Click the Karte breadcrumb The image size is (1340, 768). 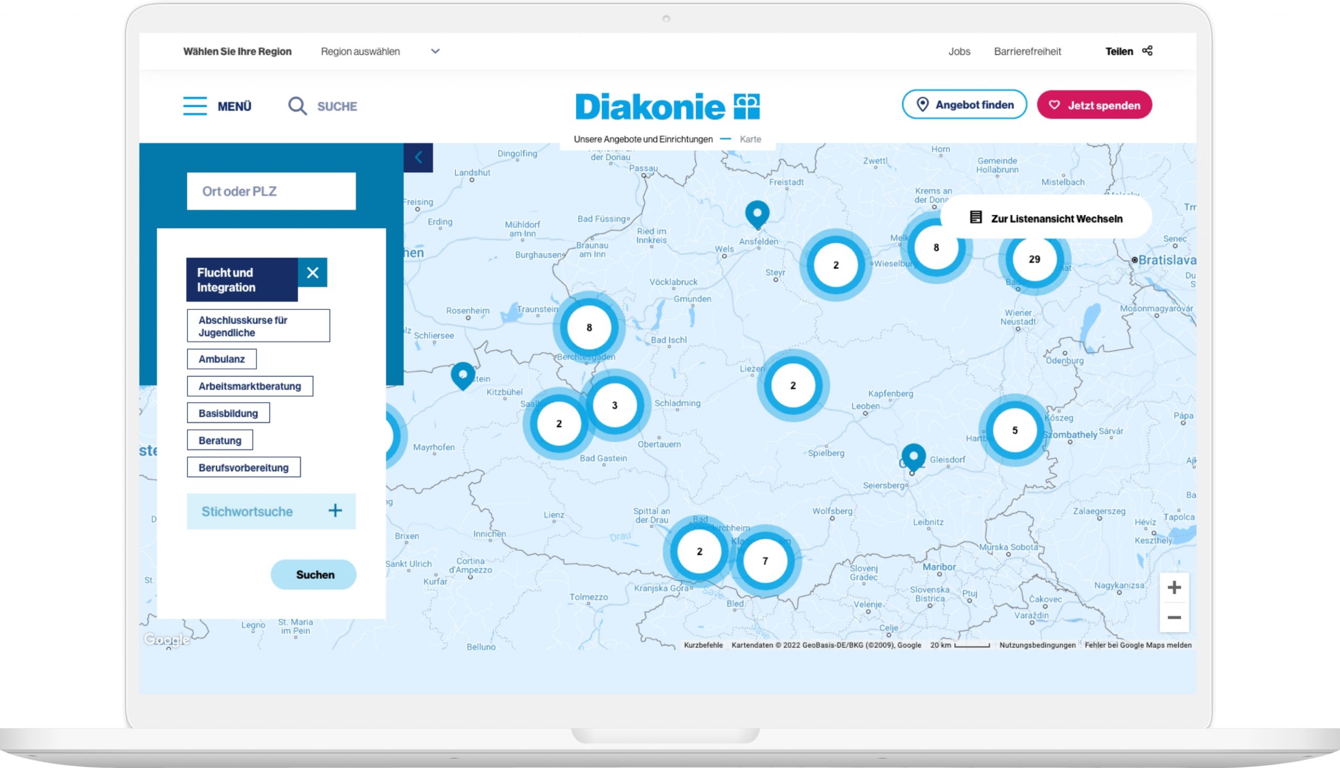pos(750,139)
